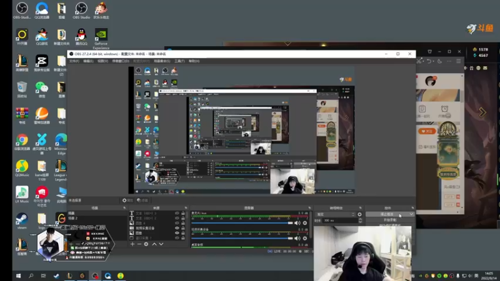Image resolution: width=500 pixels, height=281 pixels.
Task: Move the selected source down
Action: 161,244
